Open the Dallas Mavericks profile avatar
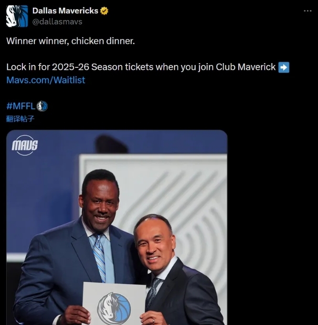 (x=17, y=16)
